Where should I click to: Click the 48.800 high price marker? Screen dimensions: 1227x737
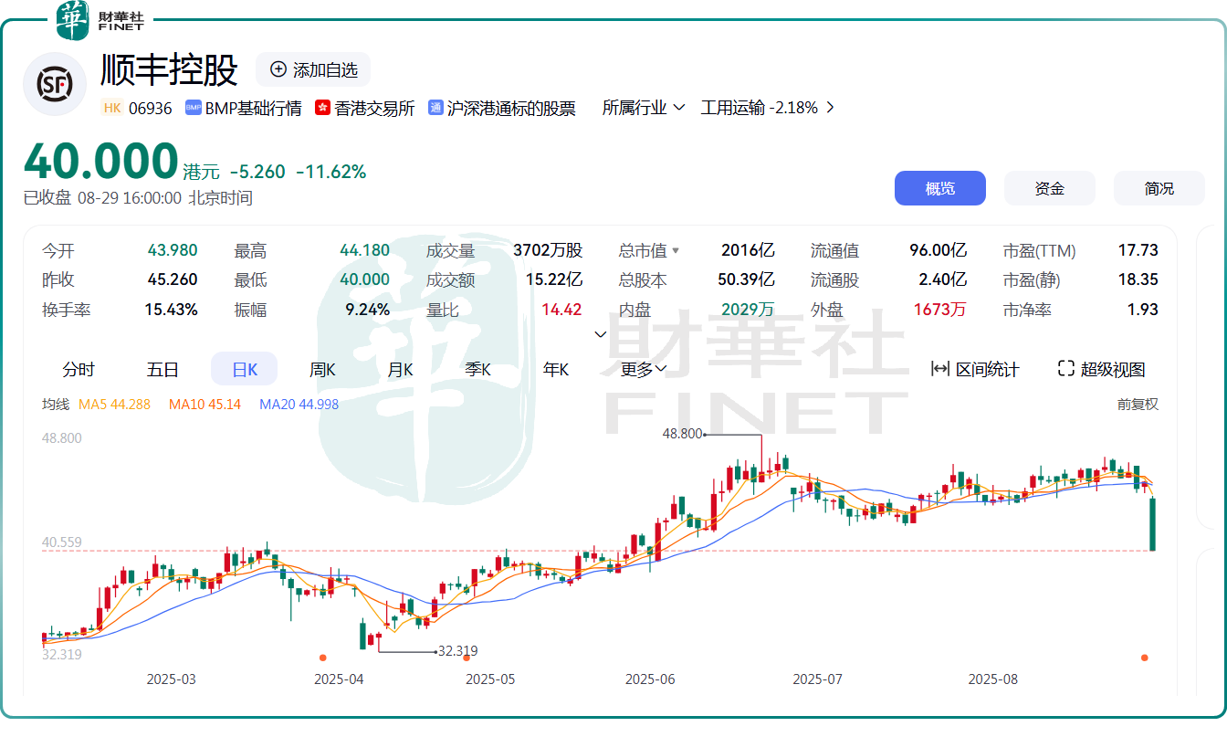[x=683, y=434]
